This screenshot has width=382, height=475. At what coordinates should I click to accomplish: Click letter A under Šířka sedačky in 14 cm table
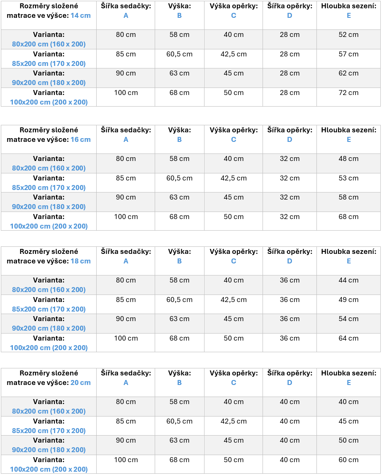[x=126, y=15]
